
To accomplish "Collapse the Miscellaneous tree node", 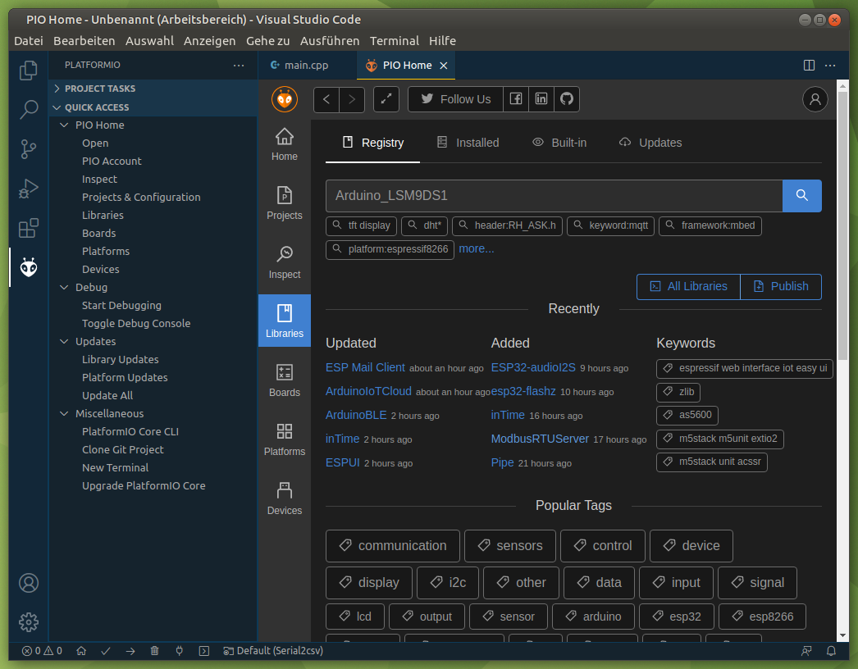I will click(64, 414).
